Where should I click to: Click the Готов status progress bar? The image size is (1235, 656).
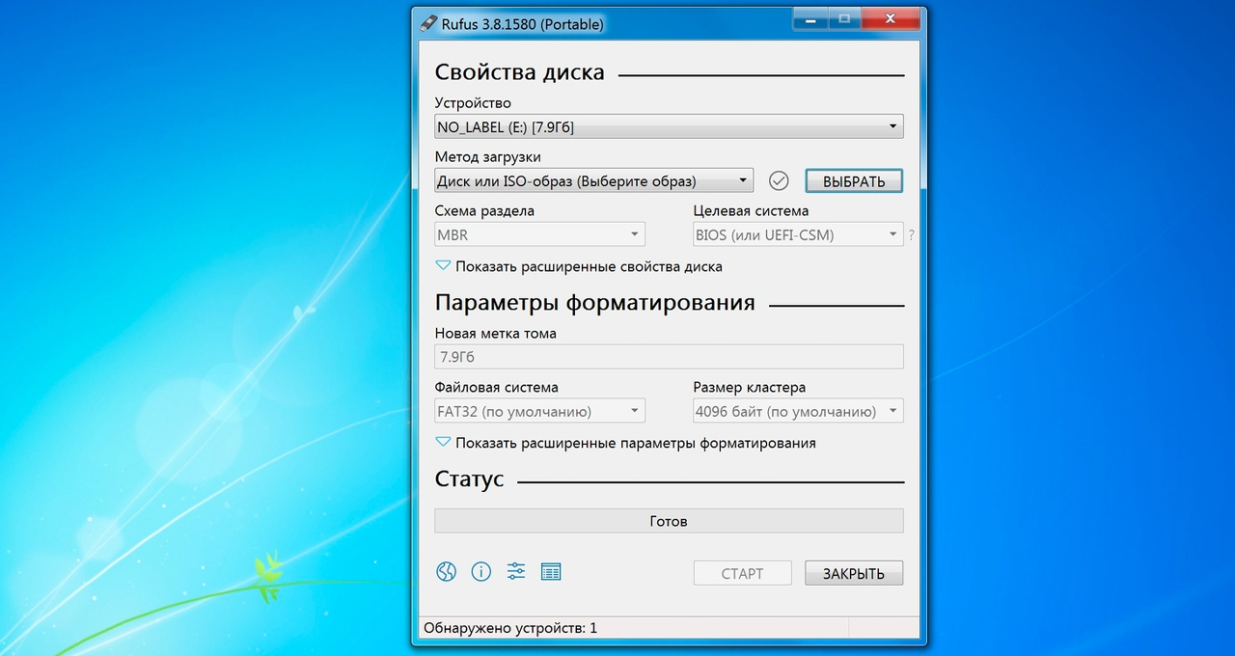669,521
